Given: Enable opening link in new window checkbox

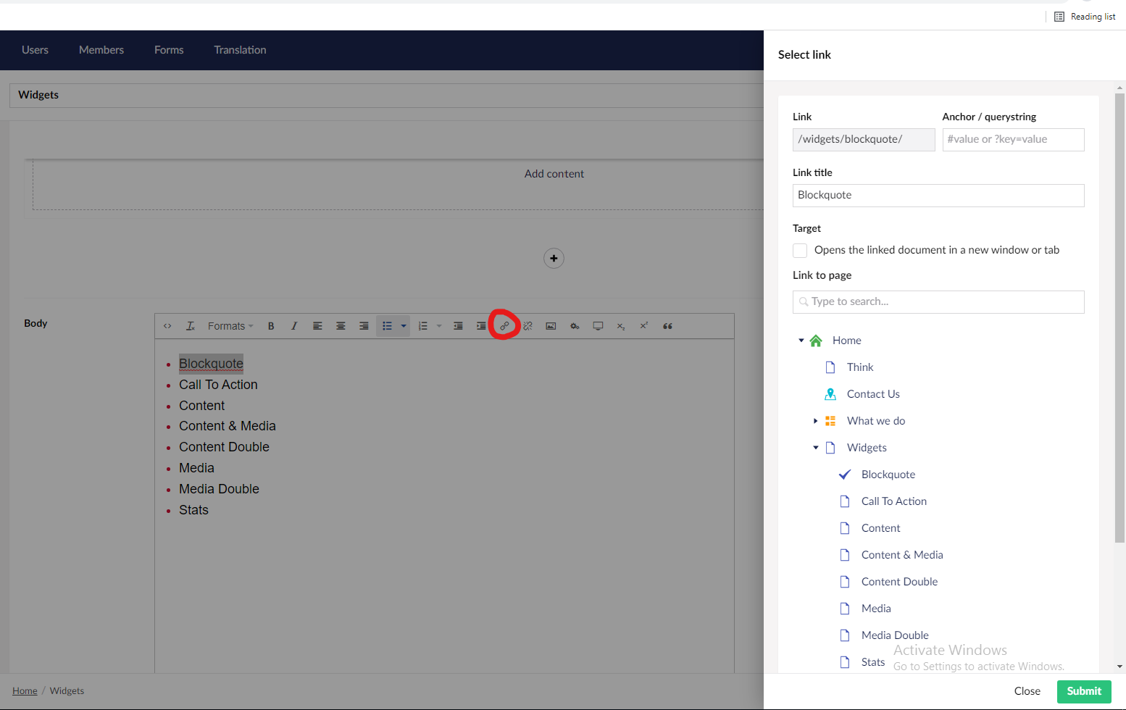Looking at the screenshot, I should tap(800, 251).
